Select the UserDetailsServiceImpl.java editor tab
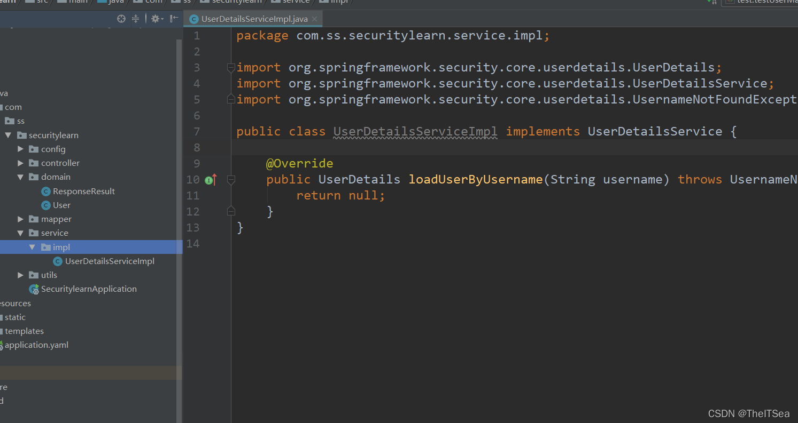798x423 pixels. point(252,19)
